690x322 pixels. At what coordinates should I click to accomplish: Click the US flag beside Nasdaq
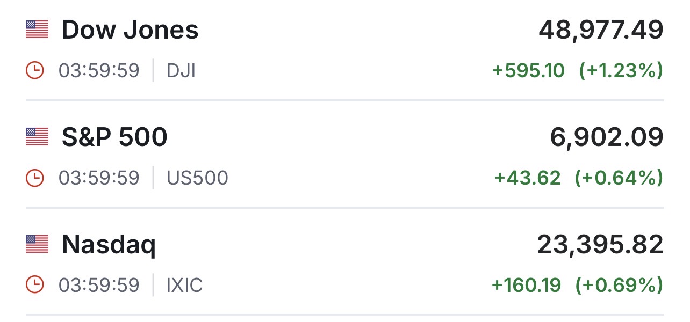pos(37,244)
